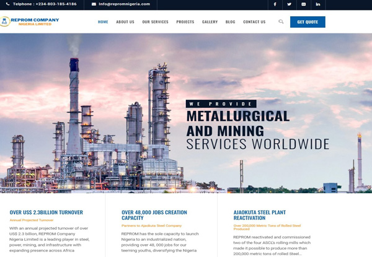Open the search magnifier icon
372x257 pixels.
(281, 22)
